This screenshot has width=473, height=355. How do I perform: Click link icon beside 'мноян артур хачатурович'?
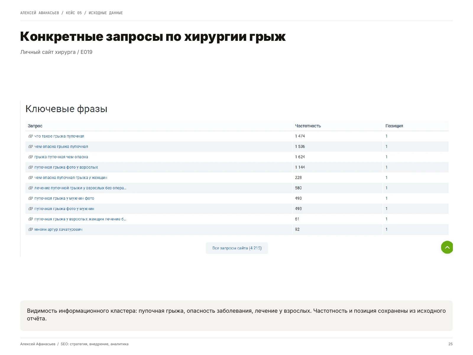tap(30, 229)
